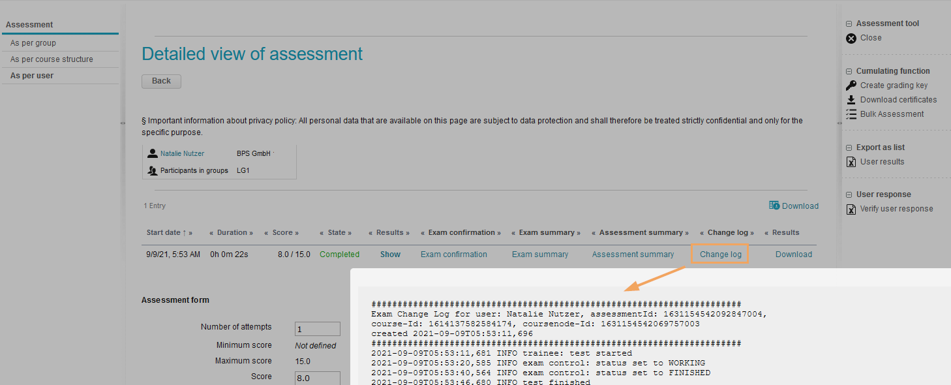Click the User results spreadsheet icon
Screen dimensions: 951x385
click(851, 162)
